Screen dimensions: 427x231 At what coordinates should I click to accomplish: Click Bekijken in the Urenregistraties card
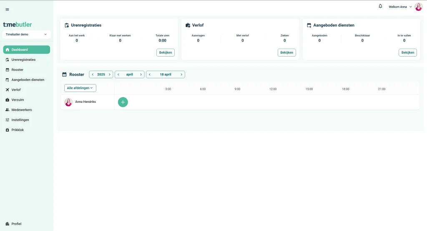coord(166,52)
